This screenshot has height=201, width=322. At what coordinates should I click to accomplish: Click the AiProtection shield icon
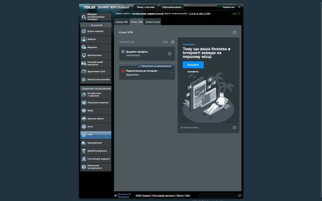84,55
